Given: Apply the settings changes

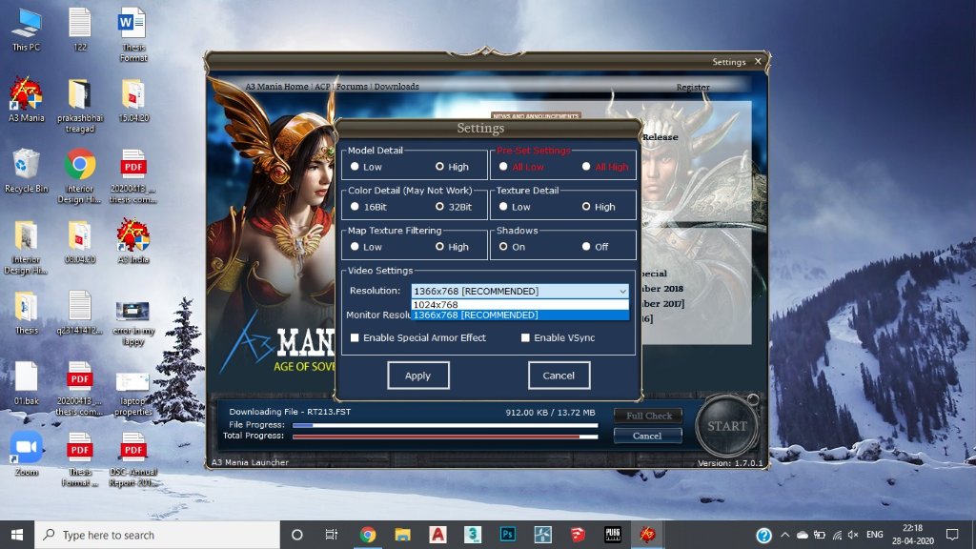Looking at the screenshot, I should (x=418, y=376).
